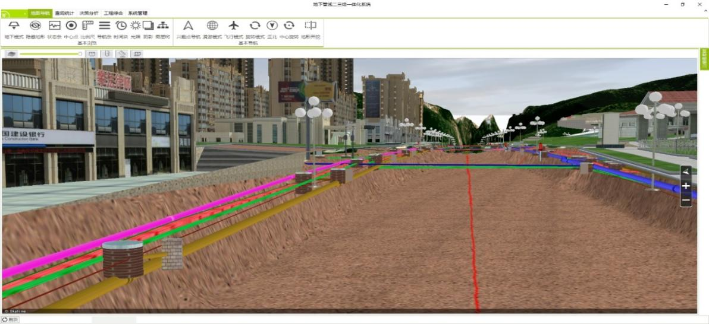The height and width of the screenshot is (324, 709).
Task: Open the green application menu dropdown arrow
Action: coord(24,13)
